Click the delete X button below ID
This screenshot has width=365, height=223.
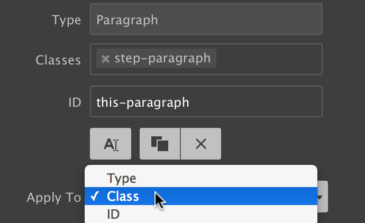pos(201,144)
